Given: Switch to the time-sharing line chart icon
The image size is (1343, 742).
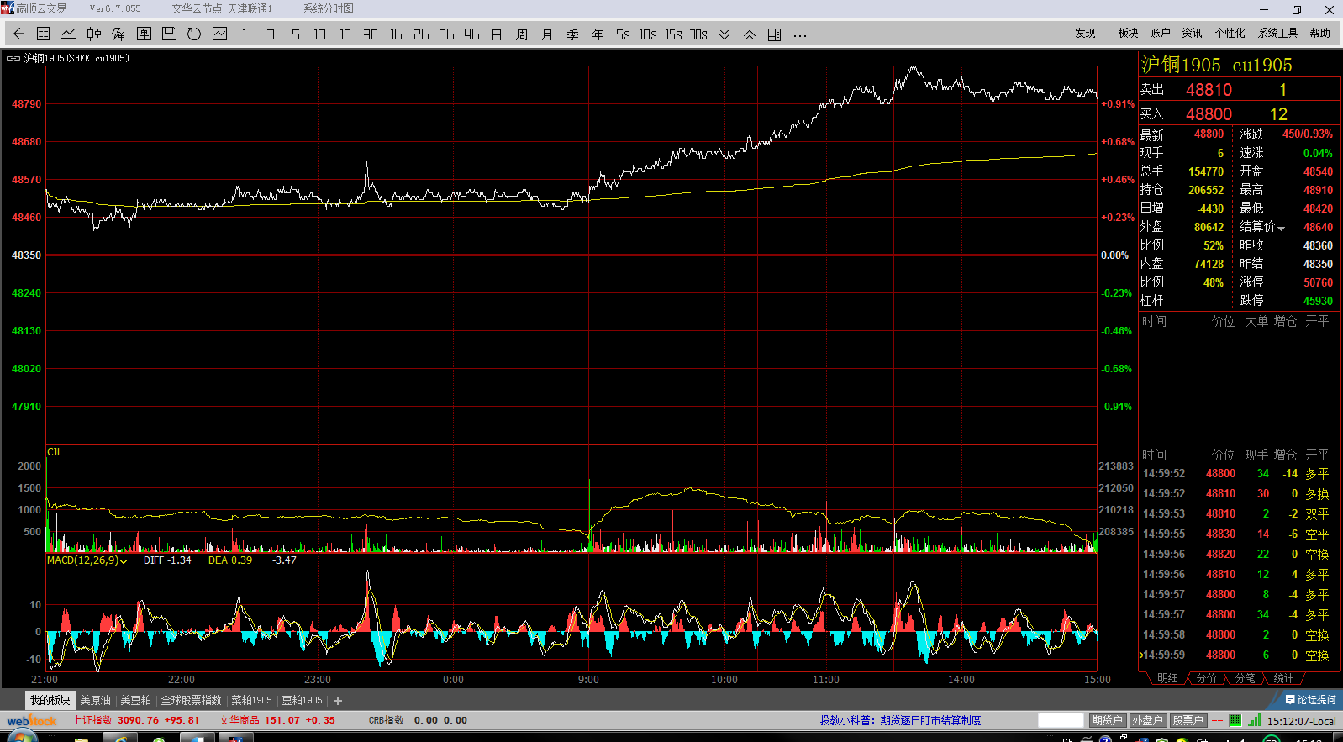Looking at the screenshot, I should point(69,34).
